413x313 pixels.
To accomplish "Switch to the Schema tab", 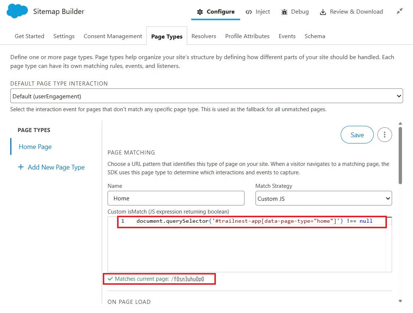I will [x=315, y=36].
